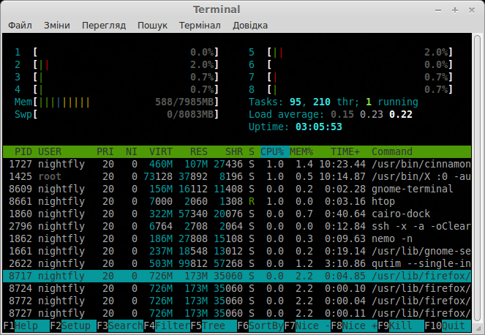Image resolution: width=485 pixels, height=335 pixels.
Task: Select the ssh -x -a process row
Action: coord(237,226)
